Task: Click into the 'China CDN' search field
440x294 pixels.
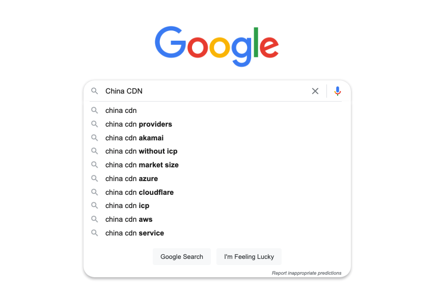Action: coord(204,91)
